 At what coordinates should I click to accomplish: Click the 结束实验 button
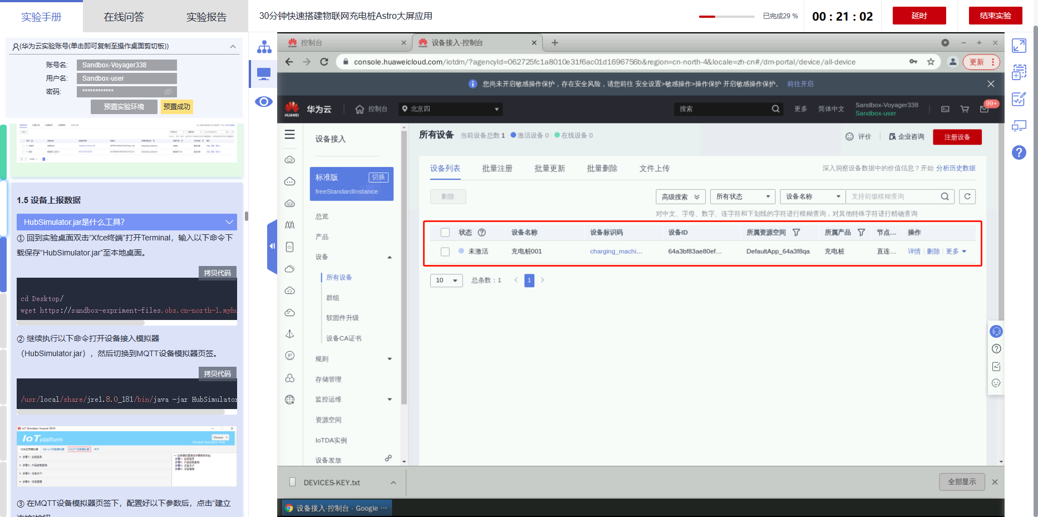pyautogui.click(x=996, y=16)
